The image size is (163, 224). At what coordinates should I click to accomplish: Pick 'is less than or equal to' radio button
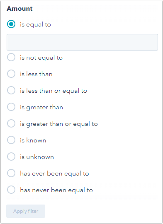[x=11, y=90]
